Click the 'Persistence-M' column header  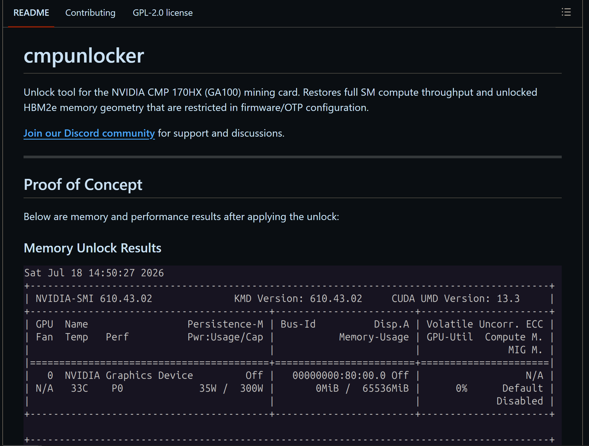coord(225,324)
